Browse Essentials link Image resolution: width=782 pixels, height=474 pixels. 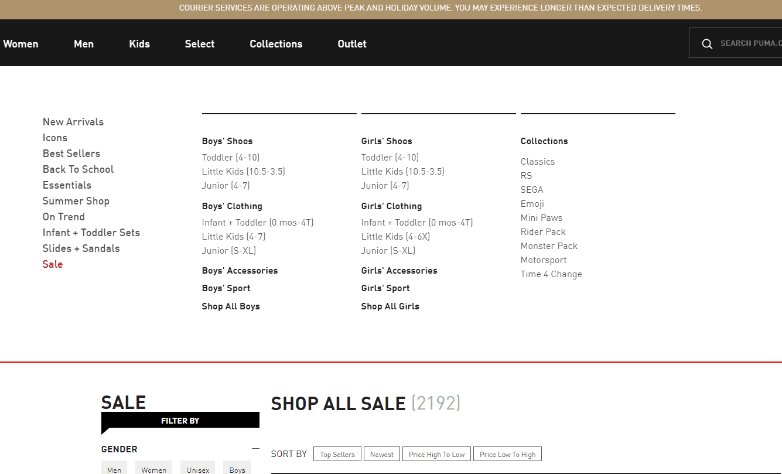[x=67, y=185]
